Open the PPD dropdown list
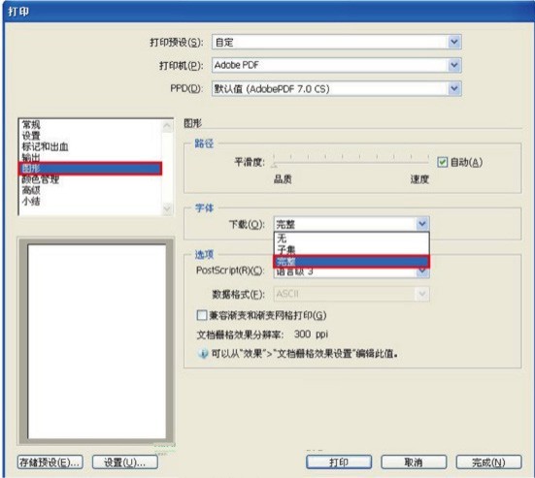Screen dimensions: 535x478 click(454, 88)
